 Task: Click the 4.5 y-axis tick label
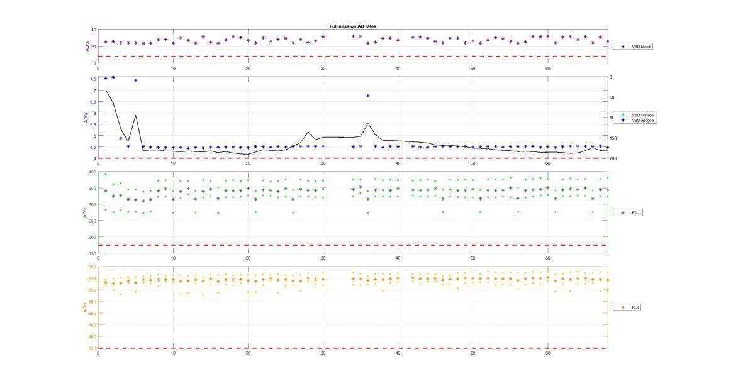click(93, 147)
